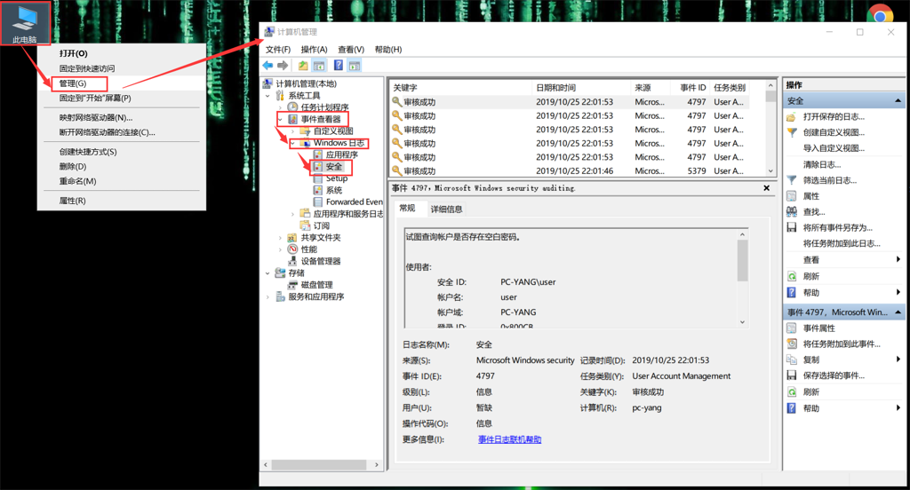This screenshot has height=490, width=910.
Task: Click 清除日志 in actions pane
Action: pyautogui.click(x=821, y=165)
